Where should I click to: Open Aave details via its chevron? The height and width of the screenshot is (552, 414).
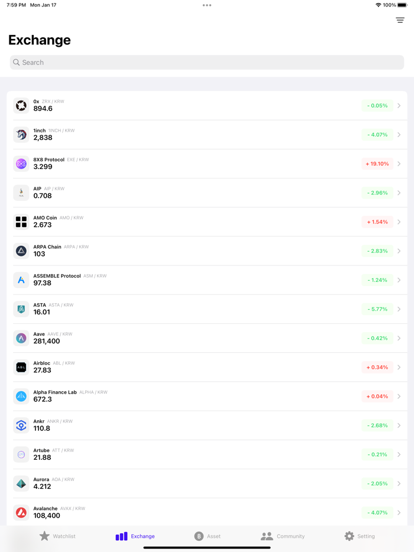pos(399,338)
